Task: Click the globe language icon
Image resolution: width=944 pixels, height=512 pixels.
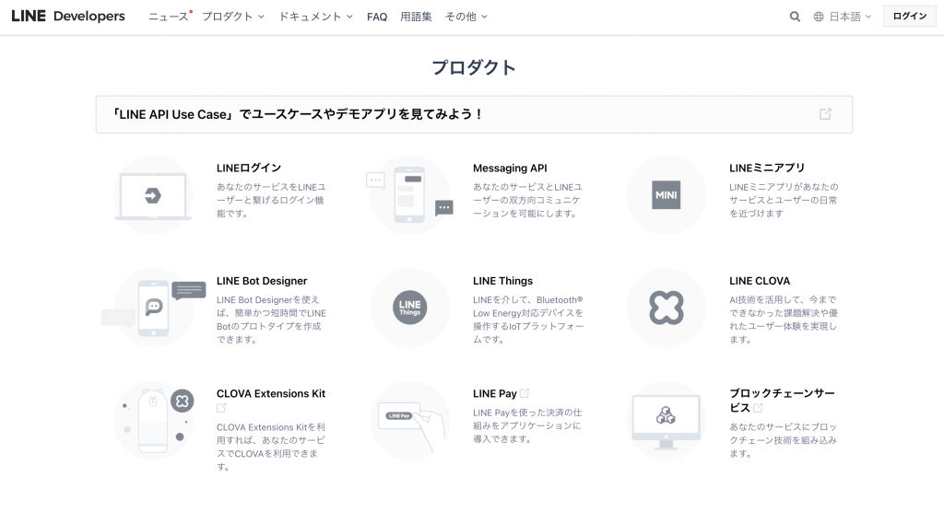Action: (819, 17)
